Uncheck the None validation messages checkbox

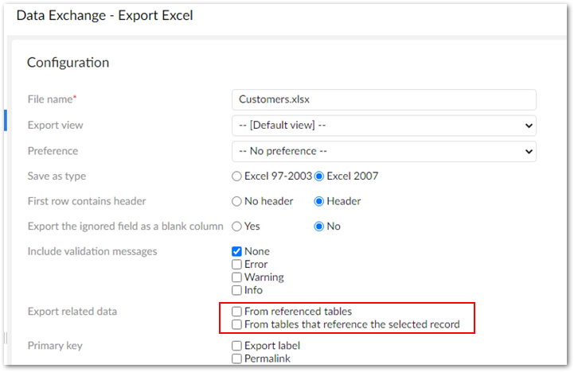point(236,252)
